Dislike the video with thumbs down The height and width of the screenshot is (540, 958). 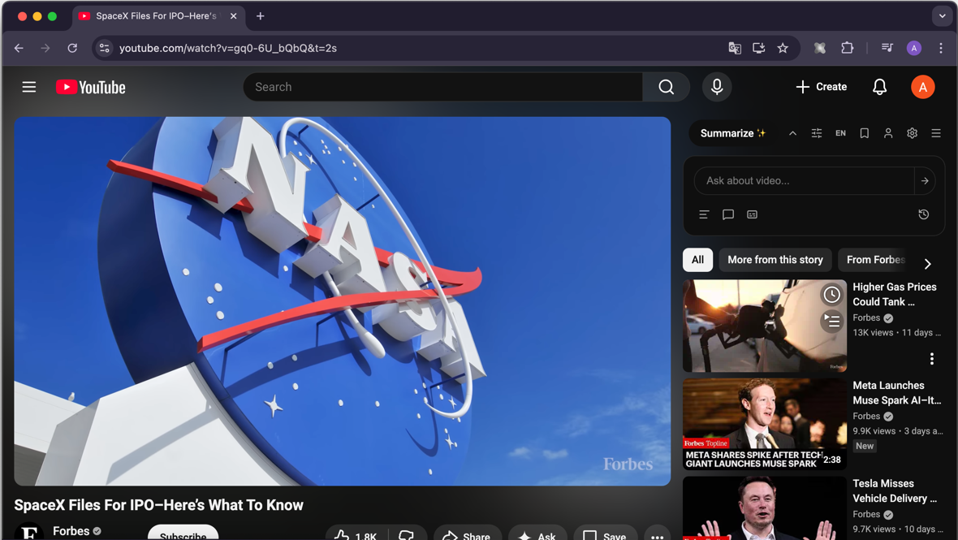coord(407,534)
